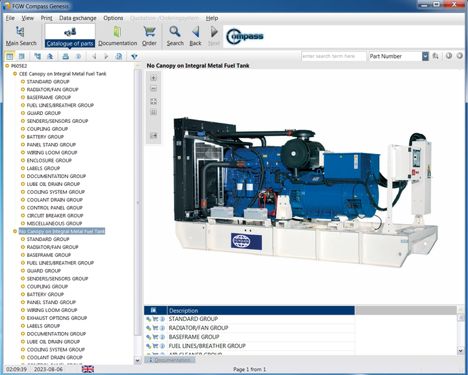Select MISCELLANEOUS GROUP in the tree
Screen dimensions: 468x375
pyautogui.click(x=55, y=224)
